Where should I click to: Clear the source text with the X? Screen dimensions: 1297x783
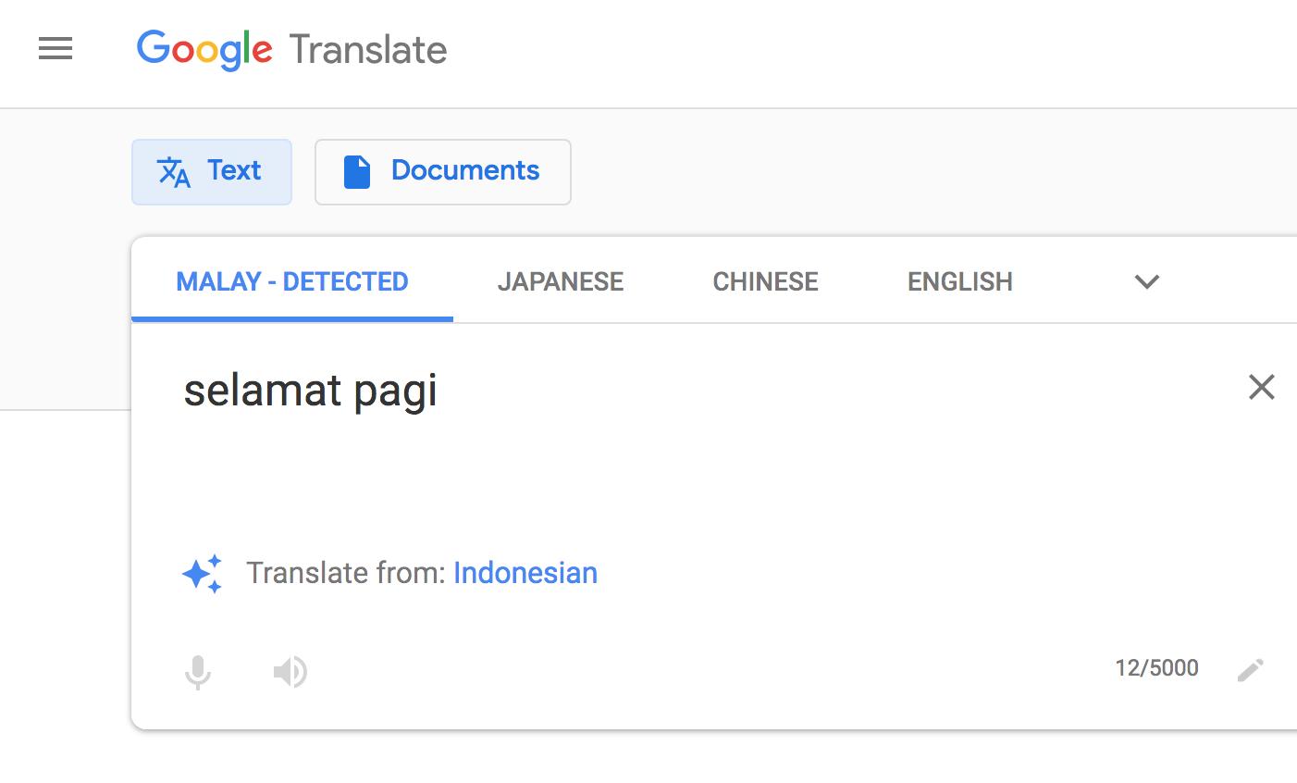click(x=1261, y=387)
